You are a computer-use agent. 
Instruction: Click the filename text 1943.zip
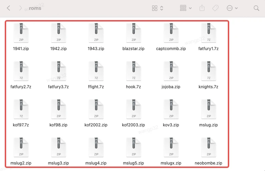[x=96, y=49]
